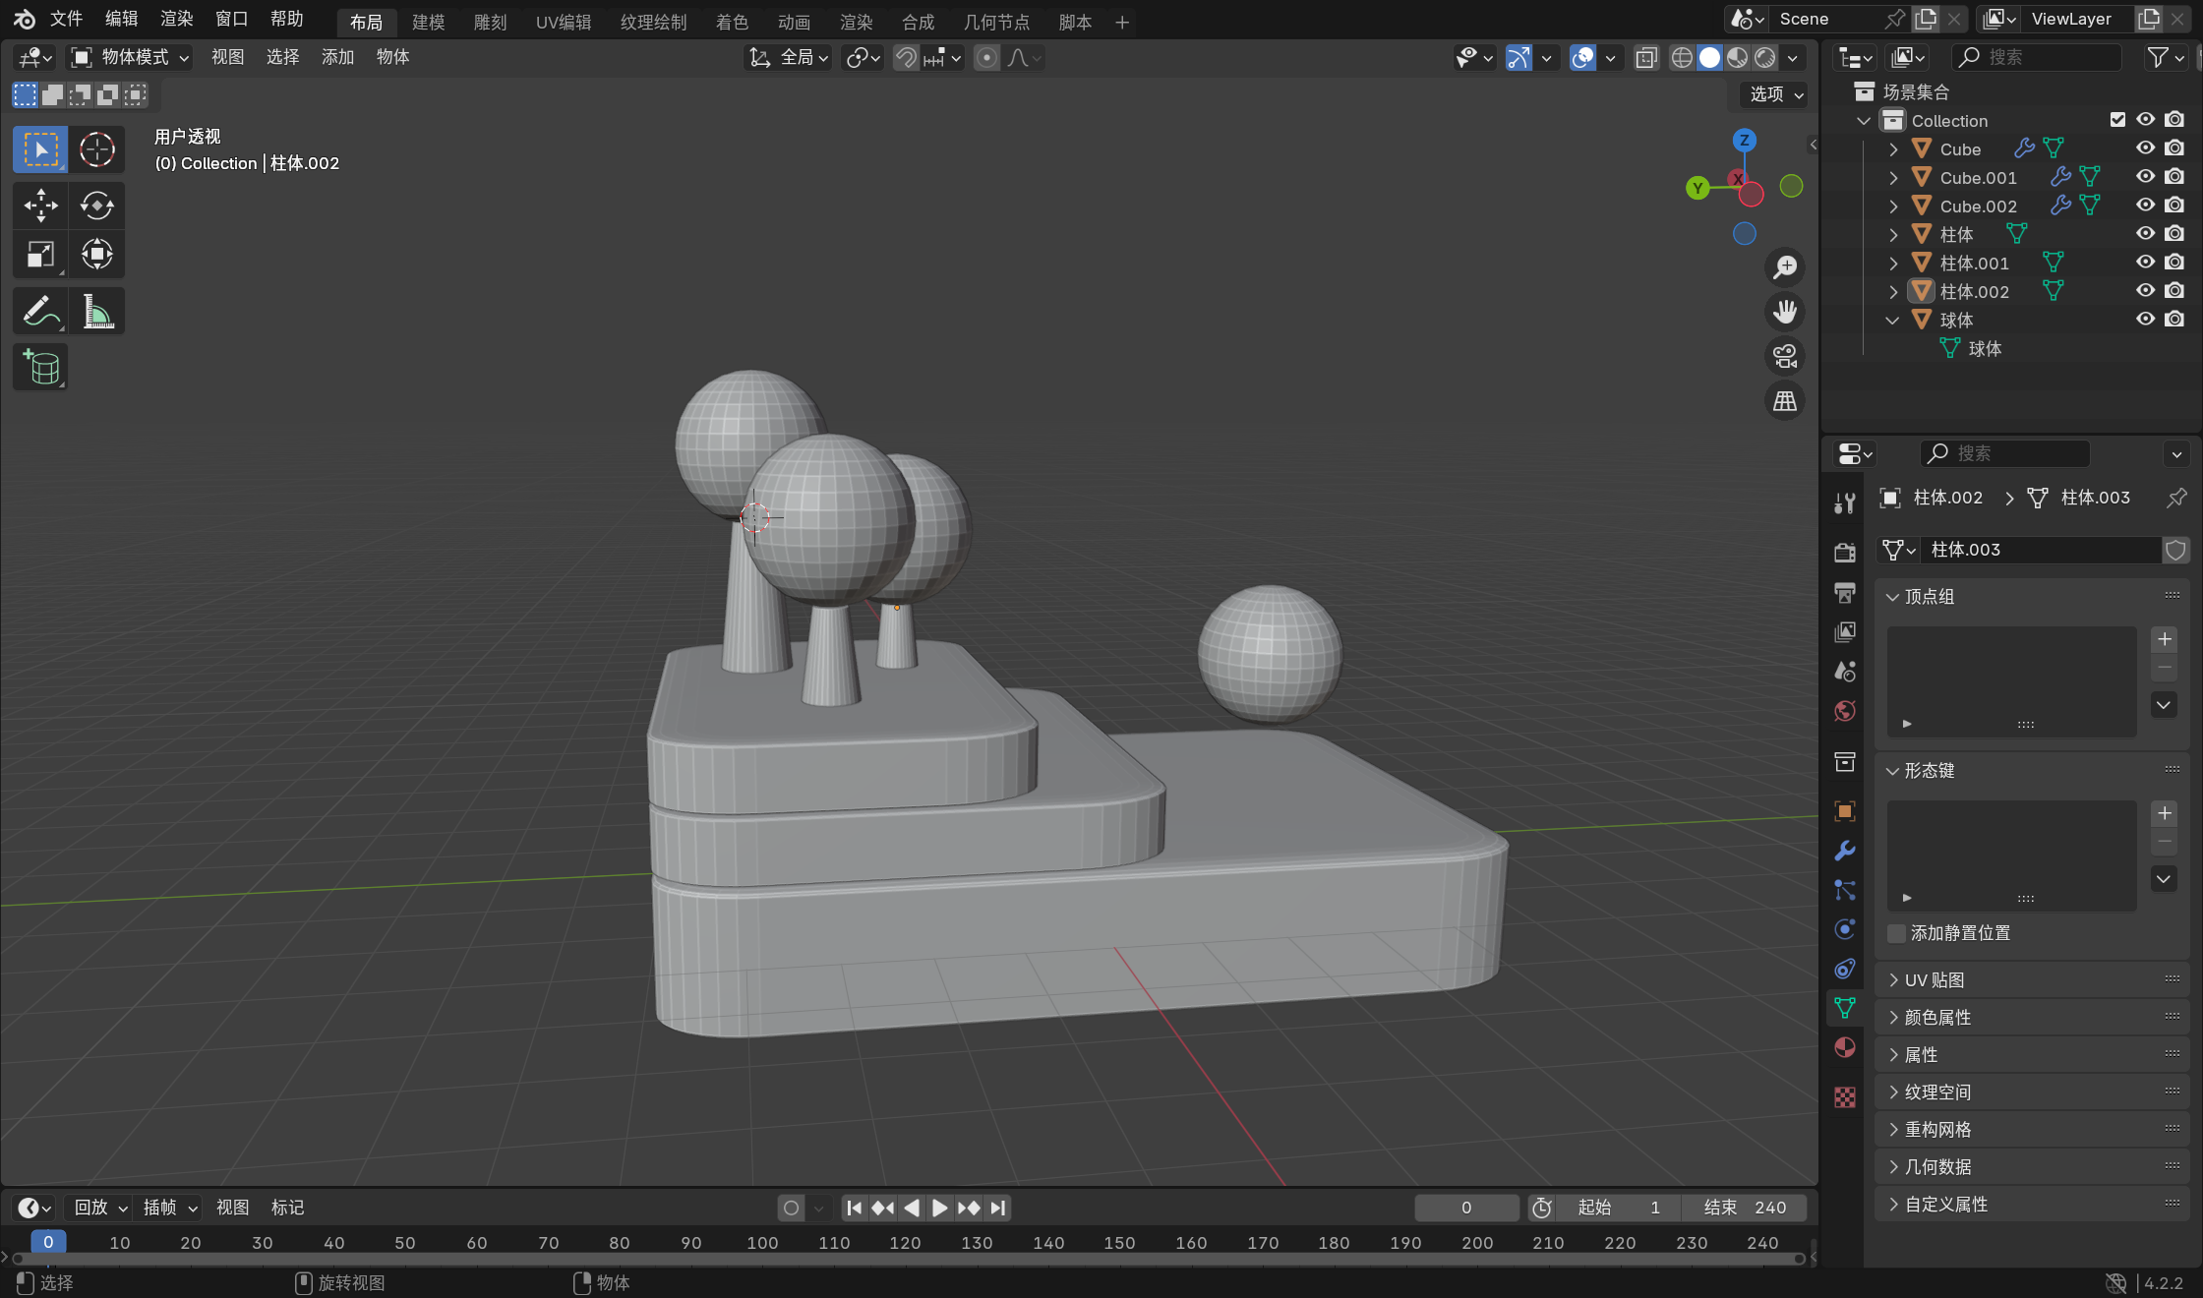Viewport: 2203px width, 1298px height.
Task: Toggle camera view in viewport
Action: pos(1784,356)
